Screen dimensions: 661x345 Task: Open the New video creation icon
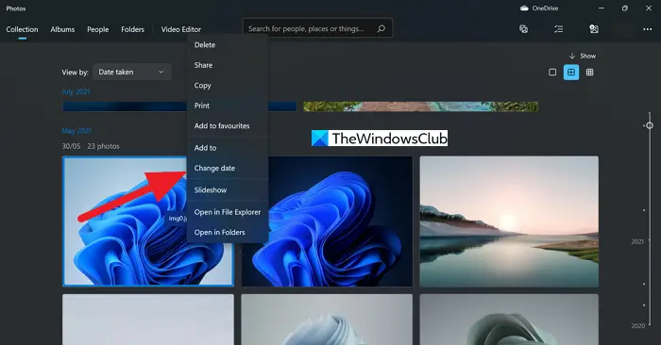point(523,29)
